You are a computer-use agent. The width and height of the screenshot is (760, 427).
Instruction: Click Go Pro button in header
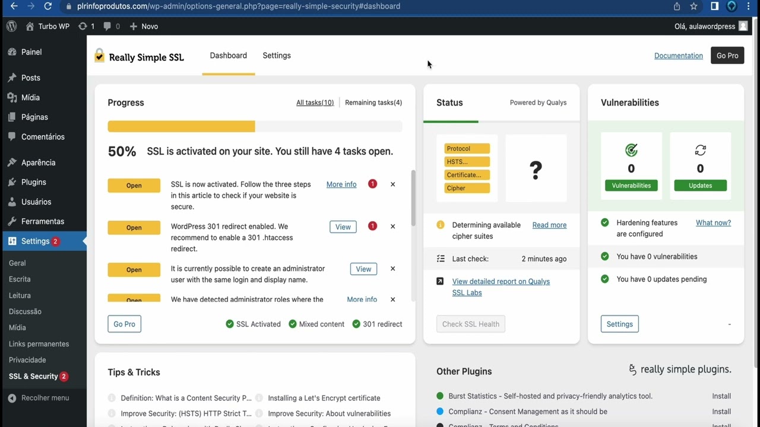pos(727,56)
